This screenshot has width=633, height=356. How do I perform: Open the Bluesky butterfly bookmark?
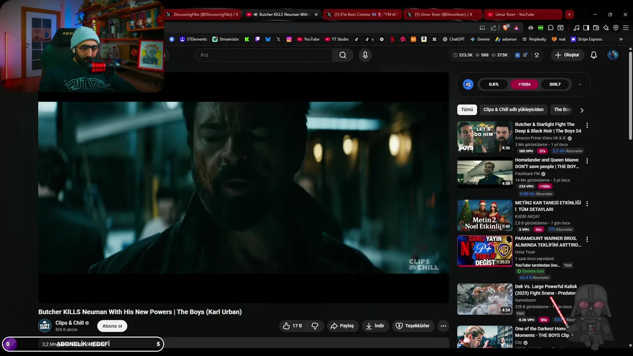coord(268,39)
